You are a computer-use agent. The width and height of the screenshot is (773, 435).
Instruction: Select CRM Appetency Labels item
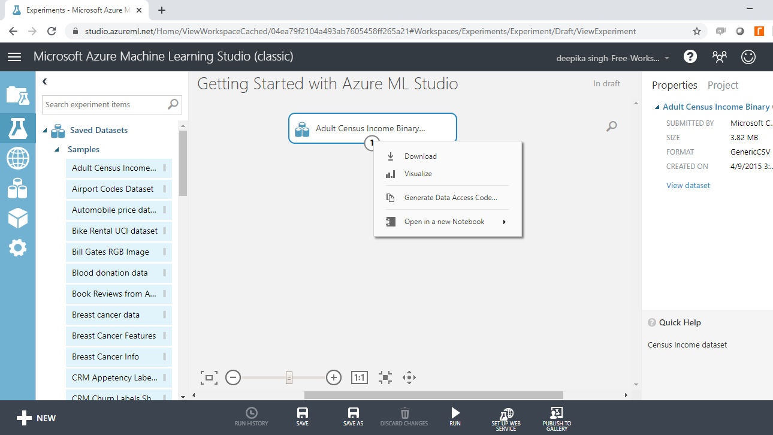[119, 378]
